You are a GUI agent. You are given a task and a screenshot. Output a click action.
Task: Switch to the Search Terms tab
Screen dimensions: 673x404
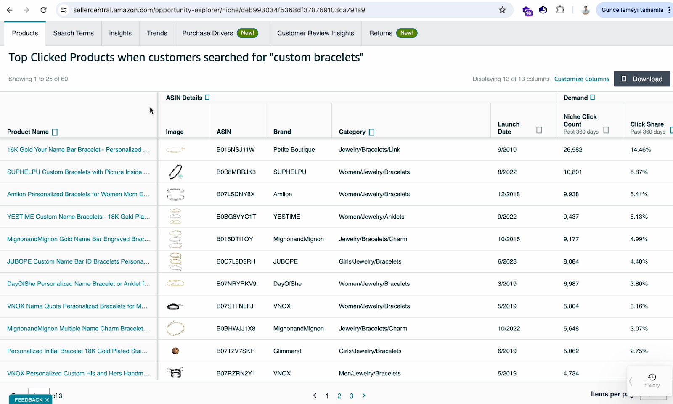point(73,33)
